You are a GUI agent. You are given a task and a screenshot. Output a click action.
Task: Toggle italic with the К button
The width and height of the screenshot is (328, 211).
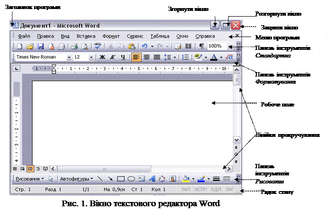click(x=113, y=57)
